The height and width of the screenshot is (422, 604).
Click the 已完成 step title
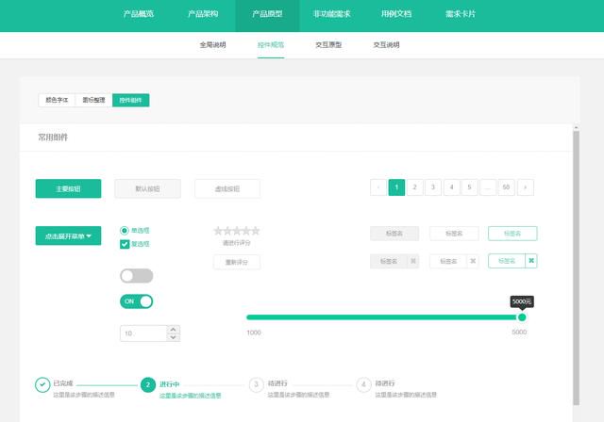(x=63, y=383)
